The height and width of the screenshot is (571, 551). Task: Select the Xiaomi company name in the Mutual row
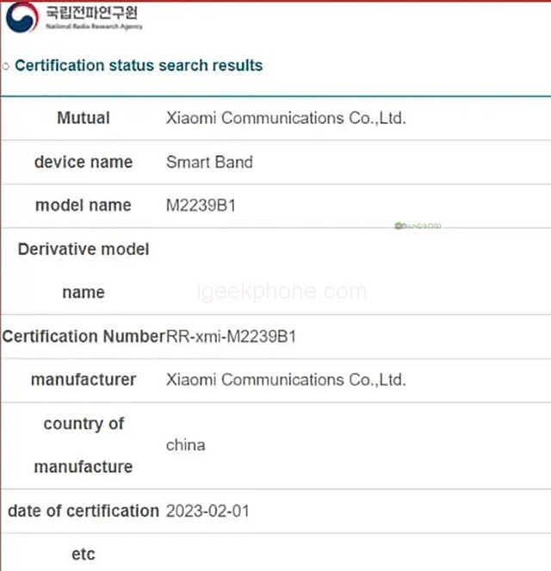[x=285, y=118]
